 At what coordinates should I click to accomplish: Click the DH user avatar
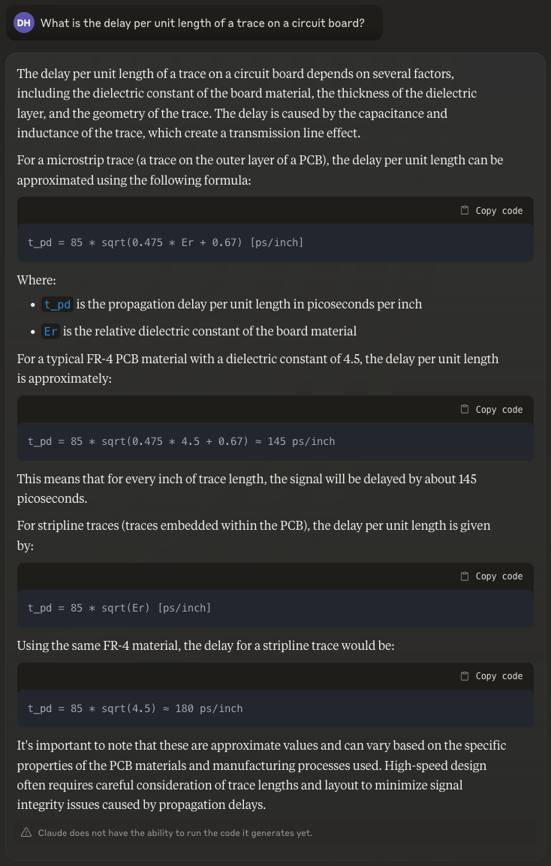(x=24, y=23)
